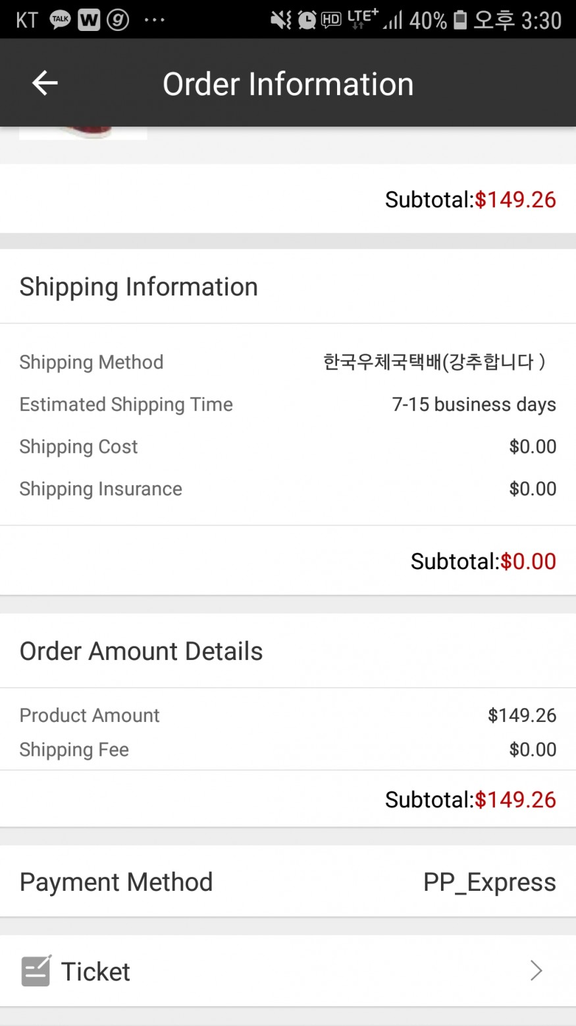This screenshot has height=1026, width=576.
Task: Select the Payment Method row
Action: (x=288, y=882)
